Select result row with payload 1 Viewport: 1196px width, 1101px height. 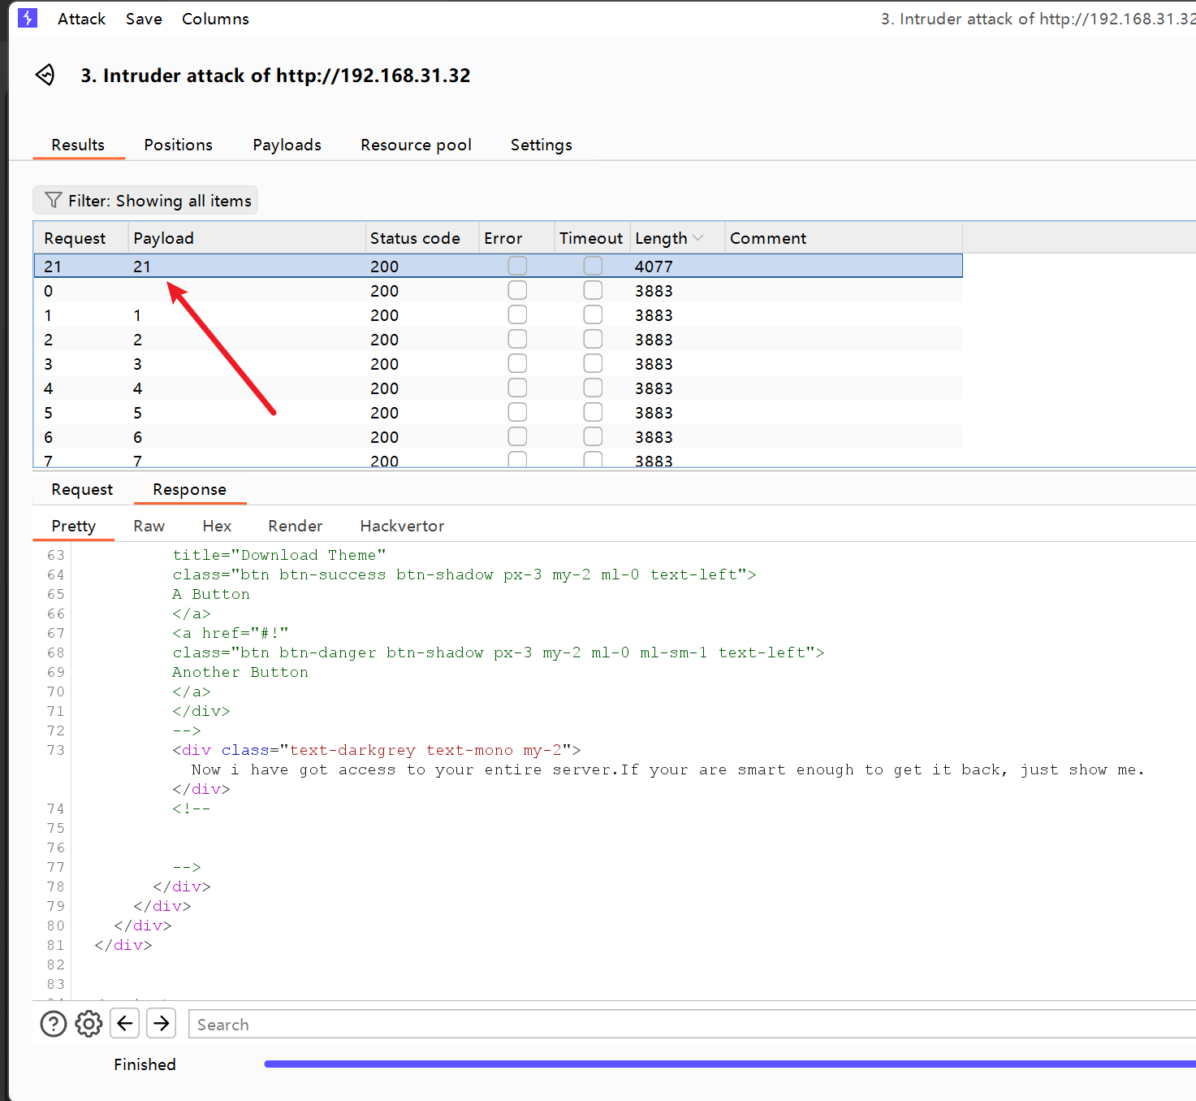click(498, 314)
